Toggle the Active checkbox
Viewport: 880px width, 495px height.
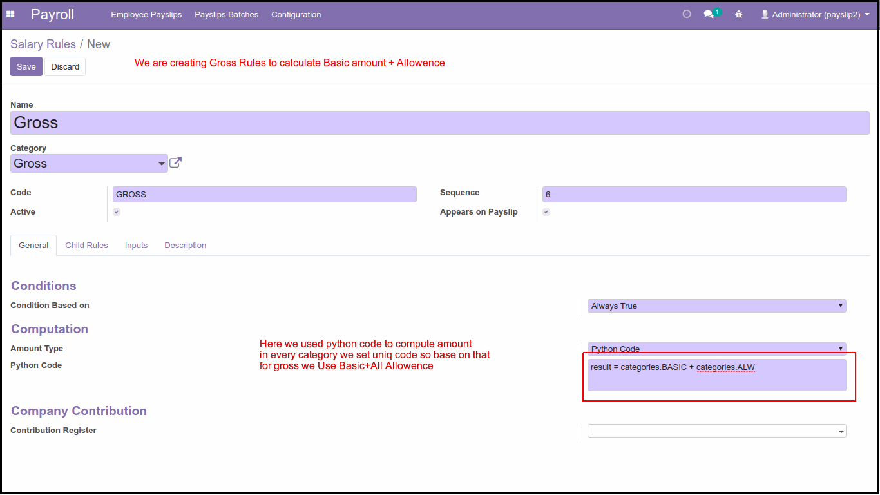117,212
